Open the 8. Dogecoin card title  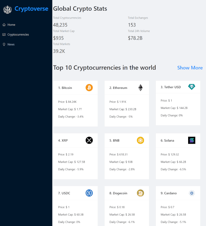[118, 193]
